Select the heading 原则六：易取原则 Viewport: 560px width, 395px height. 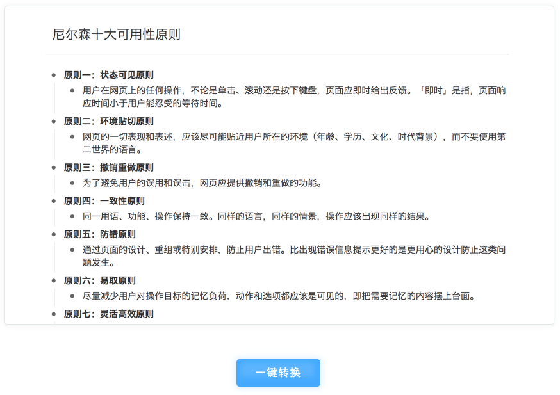(x=99, y=280)
